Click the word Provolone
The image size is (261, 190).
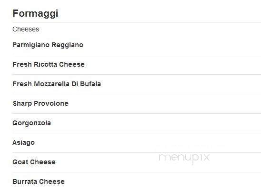[51, 103]
